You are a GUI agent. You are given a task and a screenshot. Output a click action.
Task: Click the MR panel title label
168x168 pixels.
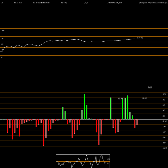coord(150,87)
